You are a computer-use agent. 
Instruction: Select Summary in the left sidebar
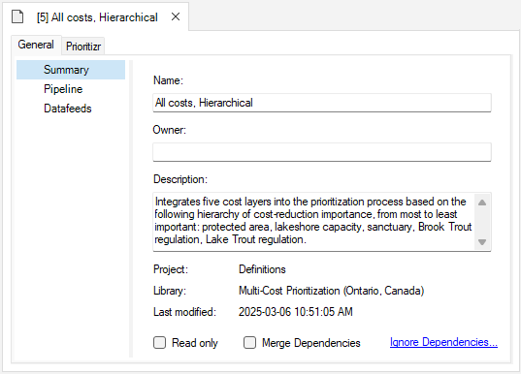pyautogui.click(x=71, y=70)
